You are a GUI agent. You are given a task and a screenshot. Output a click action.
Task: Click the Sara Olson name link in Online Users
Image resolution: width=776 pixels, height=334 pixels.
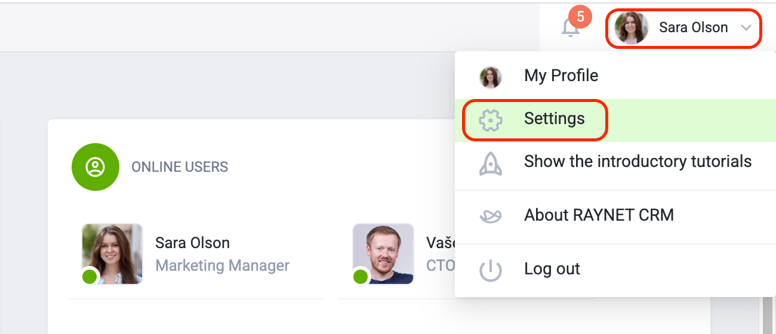(x=192, y=243)
